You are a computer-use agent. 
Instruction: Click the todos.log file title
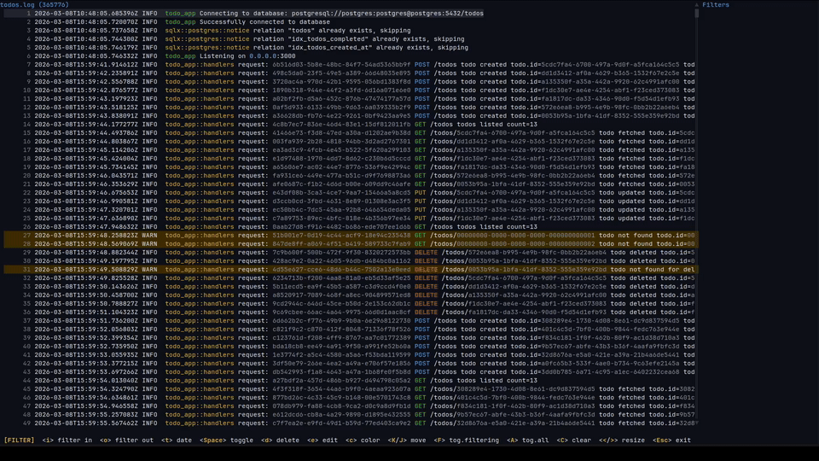click(x=34, y=5)
